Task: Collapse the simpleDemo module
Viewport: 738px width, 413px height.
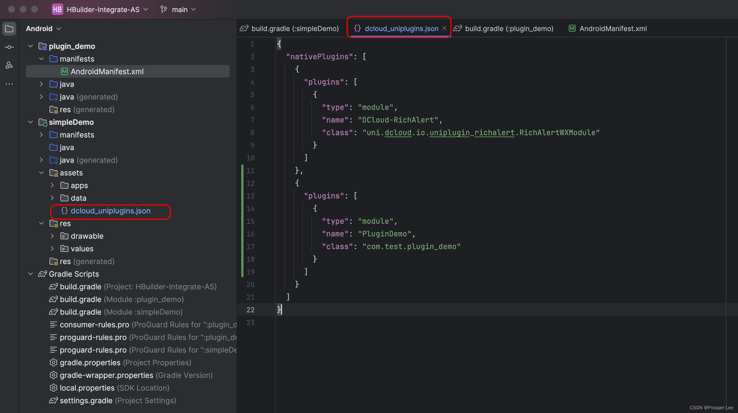Action: (x=31, y=122)
